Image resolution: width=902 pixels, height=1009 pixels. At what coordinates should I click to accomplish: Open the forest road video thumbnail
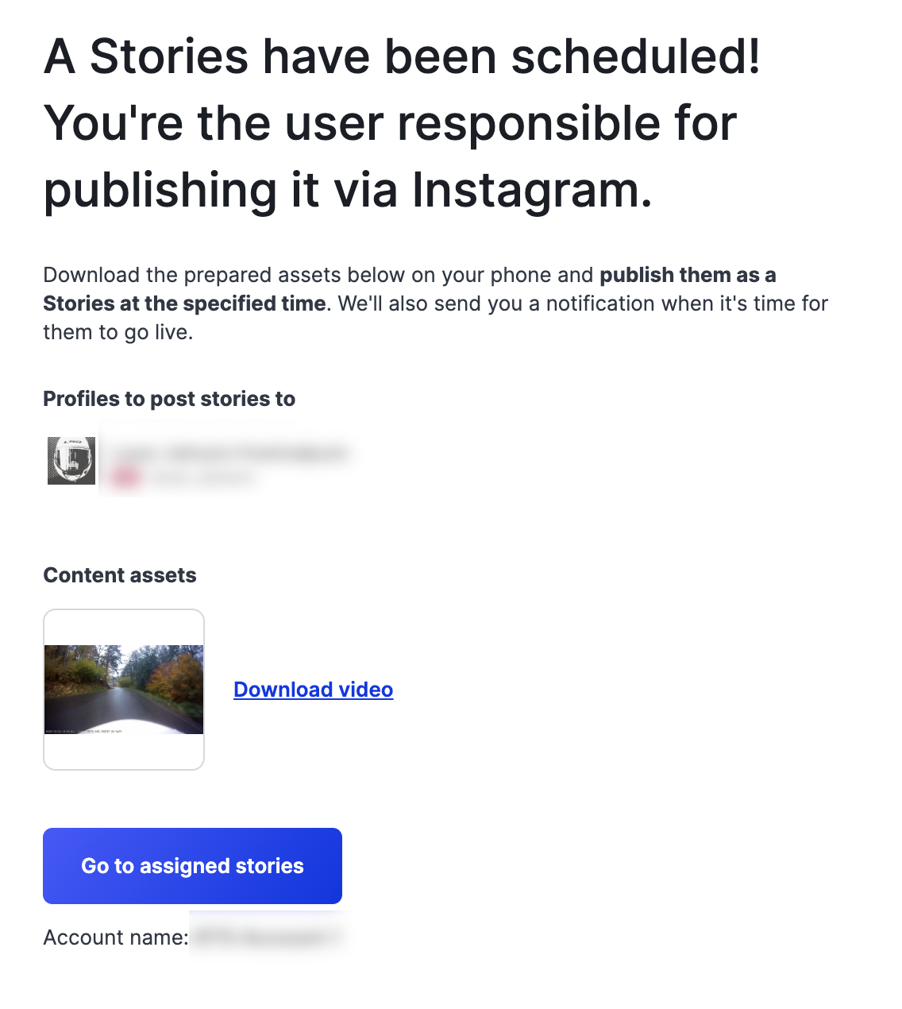(124, 690)
